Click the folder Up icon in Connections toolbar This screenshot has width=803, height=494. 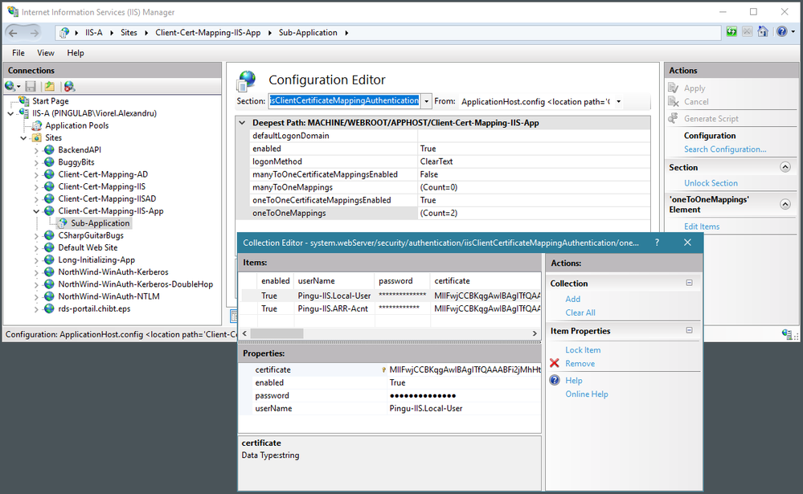pos(50,86)
